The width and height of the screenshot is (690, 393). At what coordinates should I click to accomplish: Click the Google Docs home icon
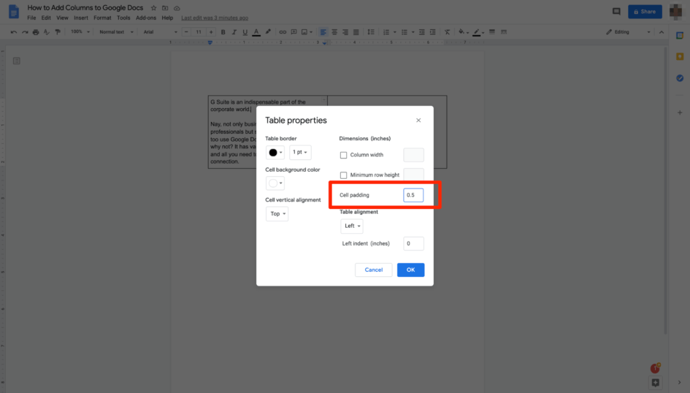click(x=14, y=12)
